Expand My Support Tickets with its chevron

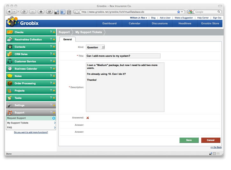(55, 123)
